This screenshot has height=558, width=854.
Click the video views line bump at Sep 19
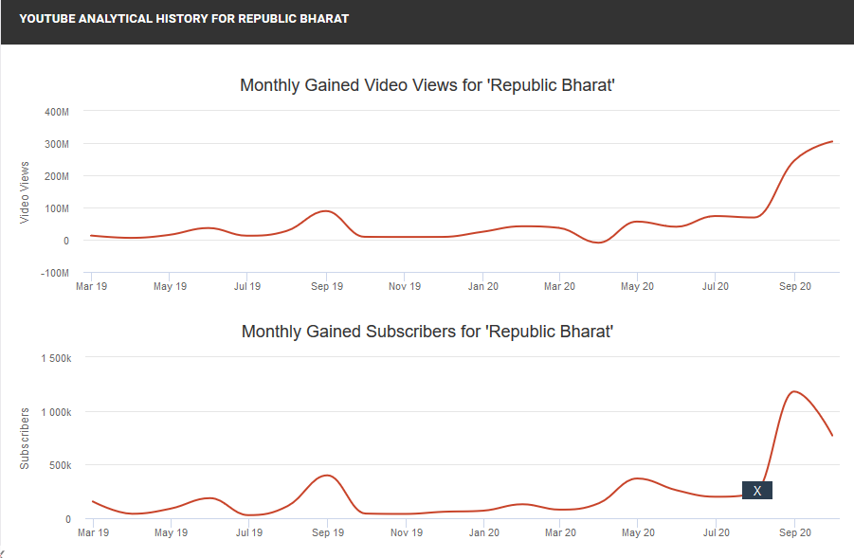tap(326, 210)
